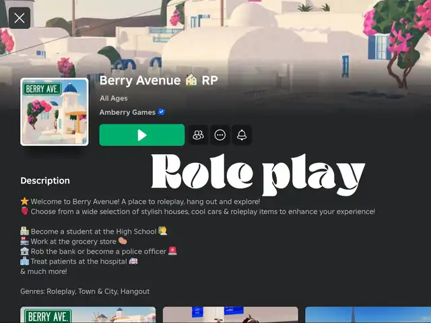Click the siren emoji after police officer
431x323 pixels.
[173, 251]
